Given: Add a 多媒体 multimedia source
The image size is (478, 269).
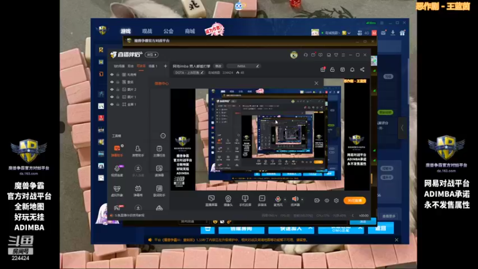Looking at the screenshot, I should [x=262, y=201].
